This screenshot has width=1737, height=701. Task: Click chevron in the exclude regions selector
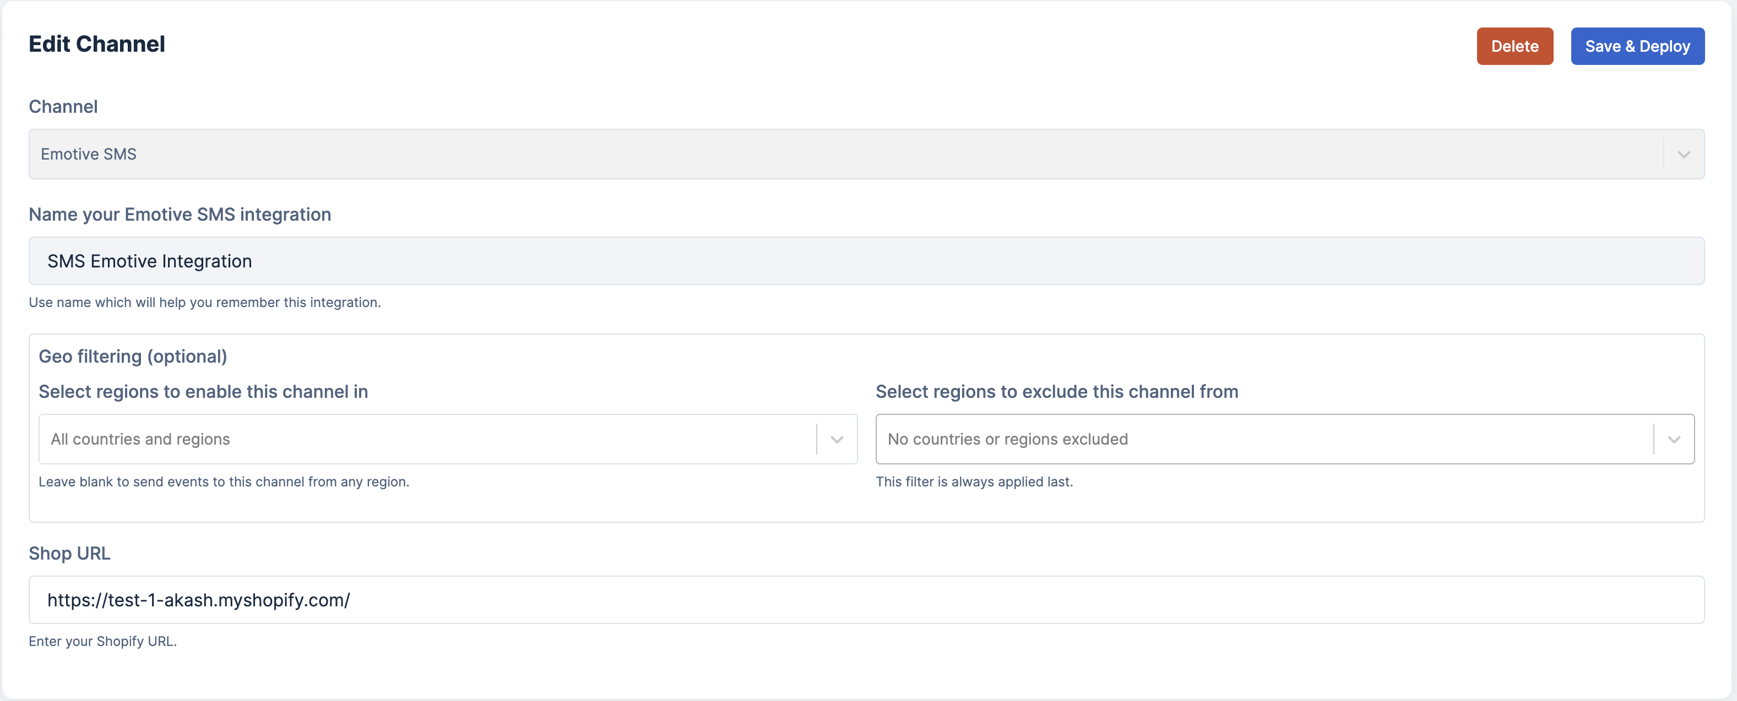coord(1674,440)
